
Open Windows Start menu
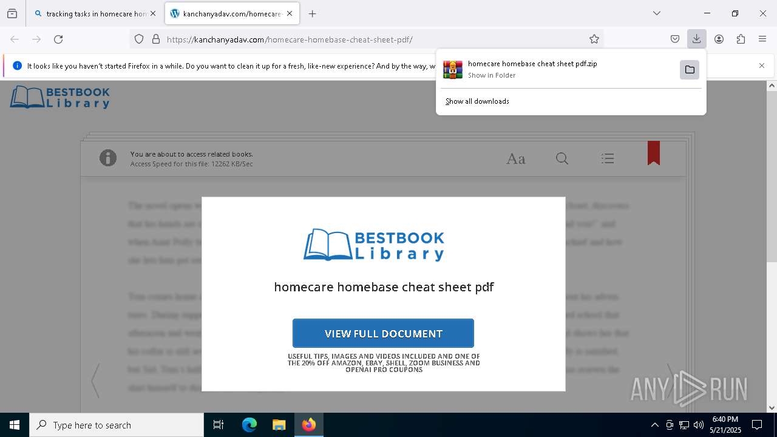click(15, 425)
